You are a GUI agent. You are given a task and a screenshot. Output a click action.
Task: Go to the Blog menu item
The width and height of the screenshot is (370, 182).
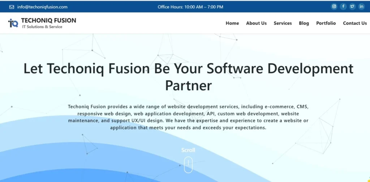click(x=304, y=23)
